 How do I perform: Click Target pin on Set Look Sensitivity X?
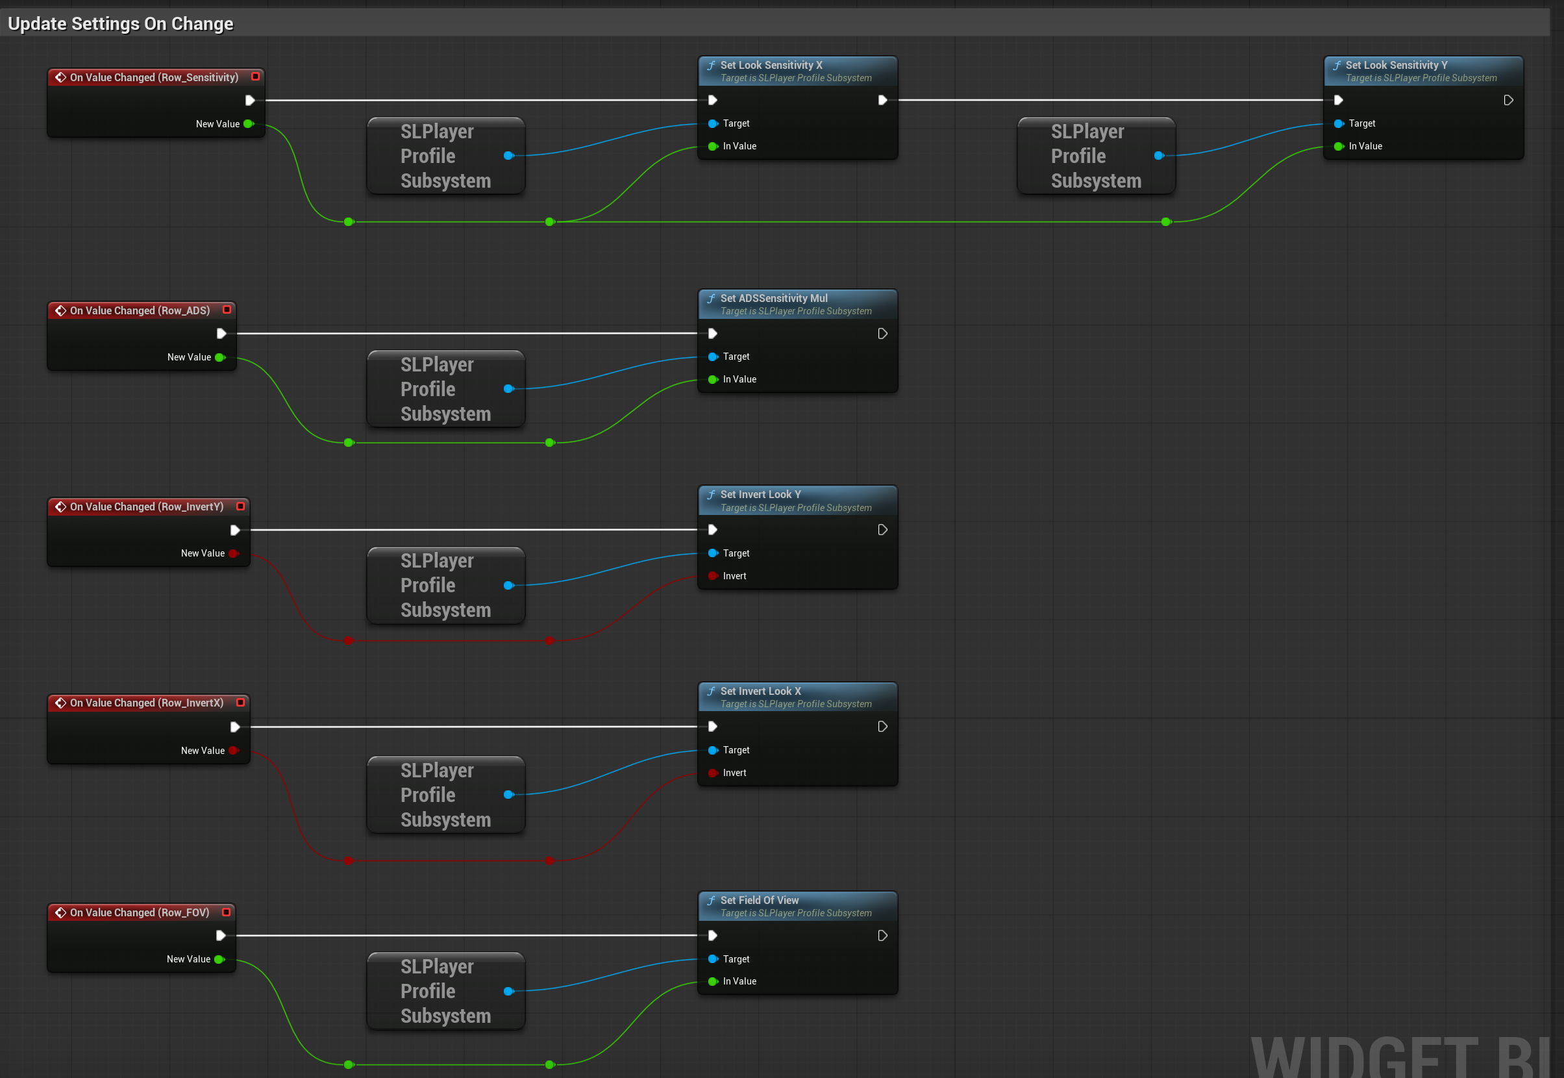click(712, 123)
